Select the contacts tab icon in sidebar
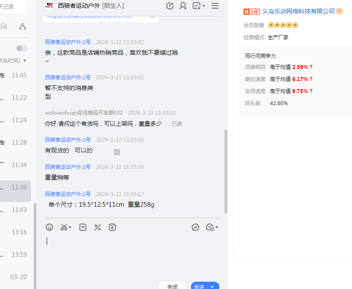Screen dimensions: 352x289 pos(4,27)
